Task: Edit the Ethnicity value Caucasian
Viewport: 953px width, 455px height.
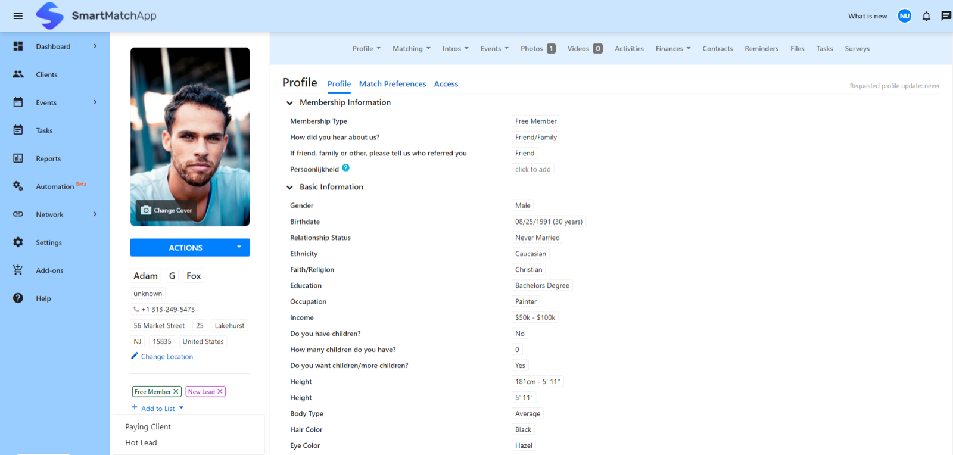Action: point(531,254)
